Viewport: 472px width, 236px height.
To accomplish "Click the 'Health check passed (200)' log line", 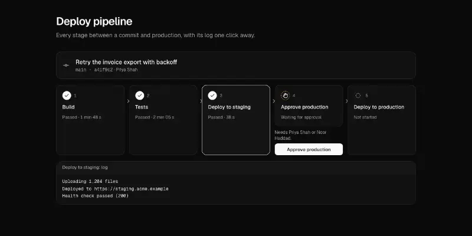I will tap(96, 196).
